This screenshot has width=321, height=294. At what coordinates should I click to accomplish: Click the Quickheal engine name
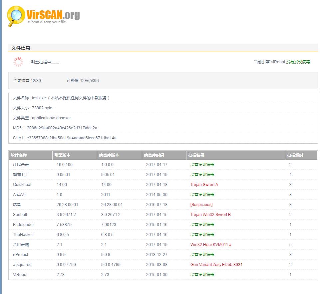click(22, 185)
